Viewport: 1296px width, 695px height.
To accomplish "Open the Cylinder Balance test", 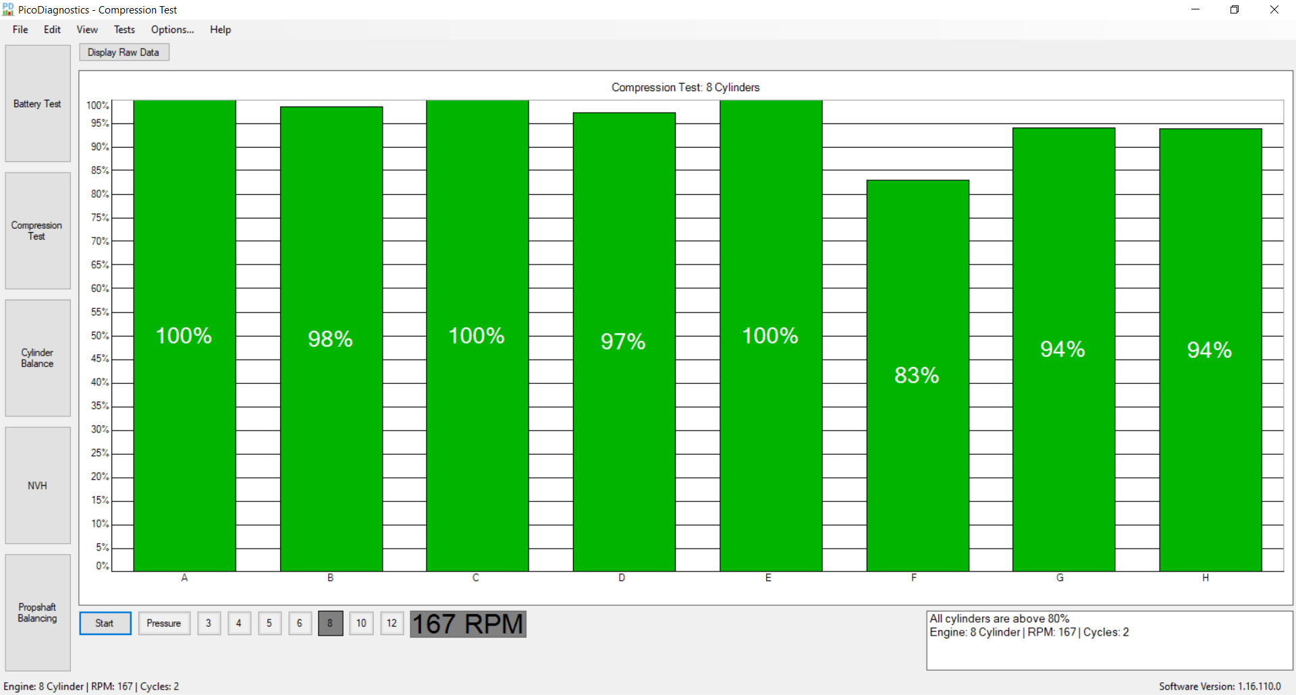I will (38, 358).
